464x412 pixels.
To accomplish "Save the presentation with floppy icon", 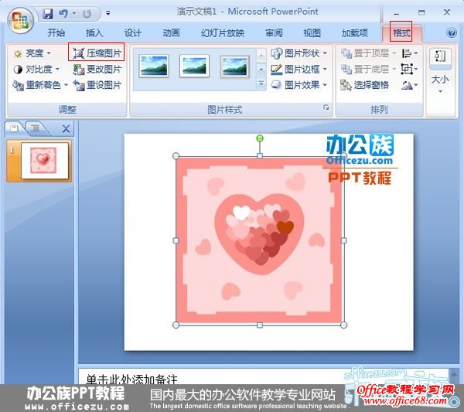I will pyautogui.click(x=48, y=13).
